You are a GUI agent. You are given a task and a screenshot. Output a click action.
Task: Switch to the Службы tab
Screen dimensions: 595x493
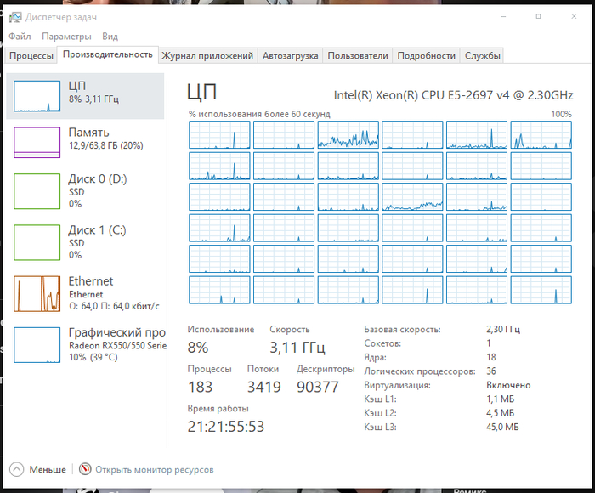click(x=482, y=56)
